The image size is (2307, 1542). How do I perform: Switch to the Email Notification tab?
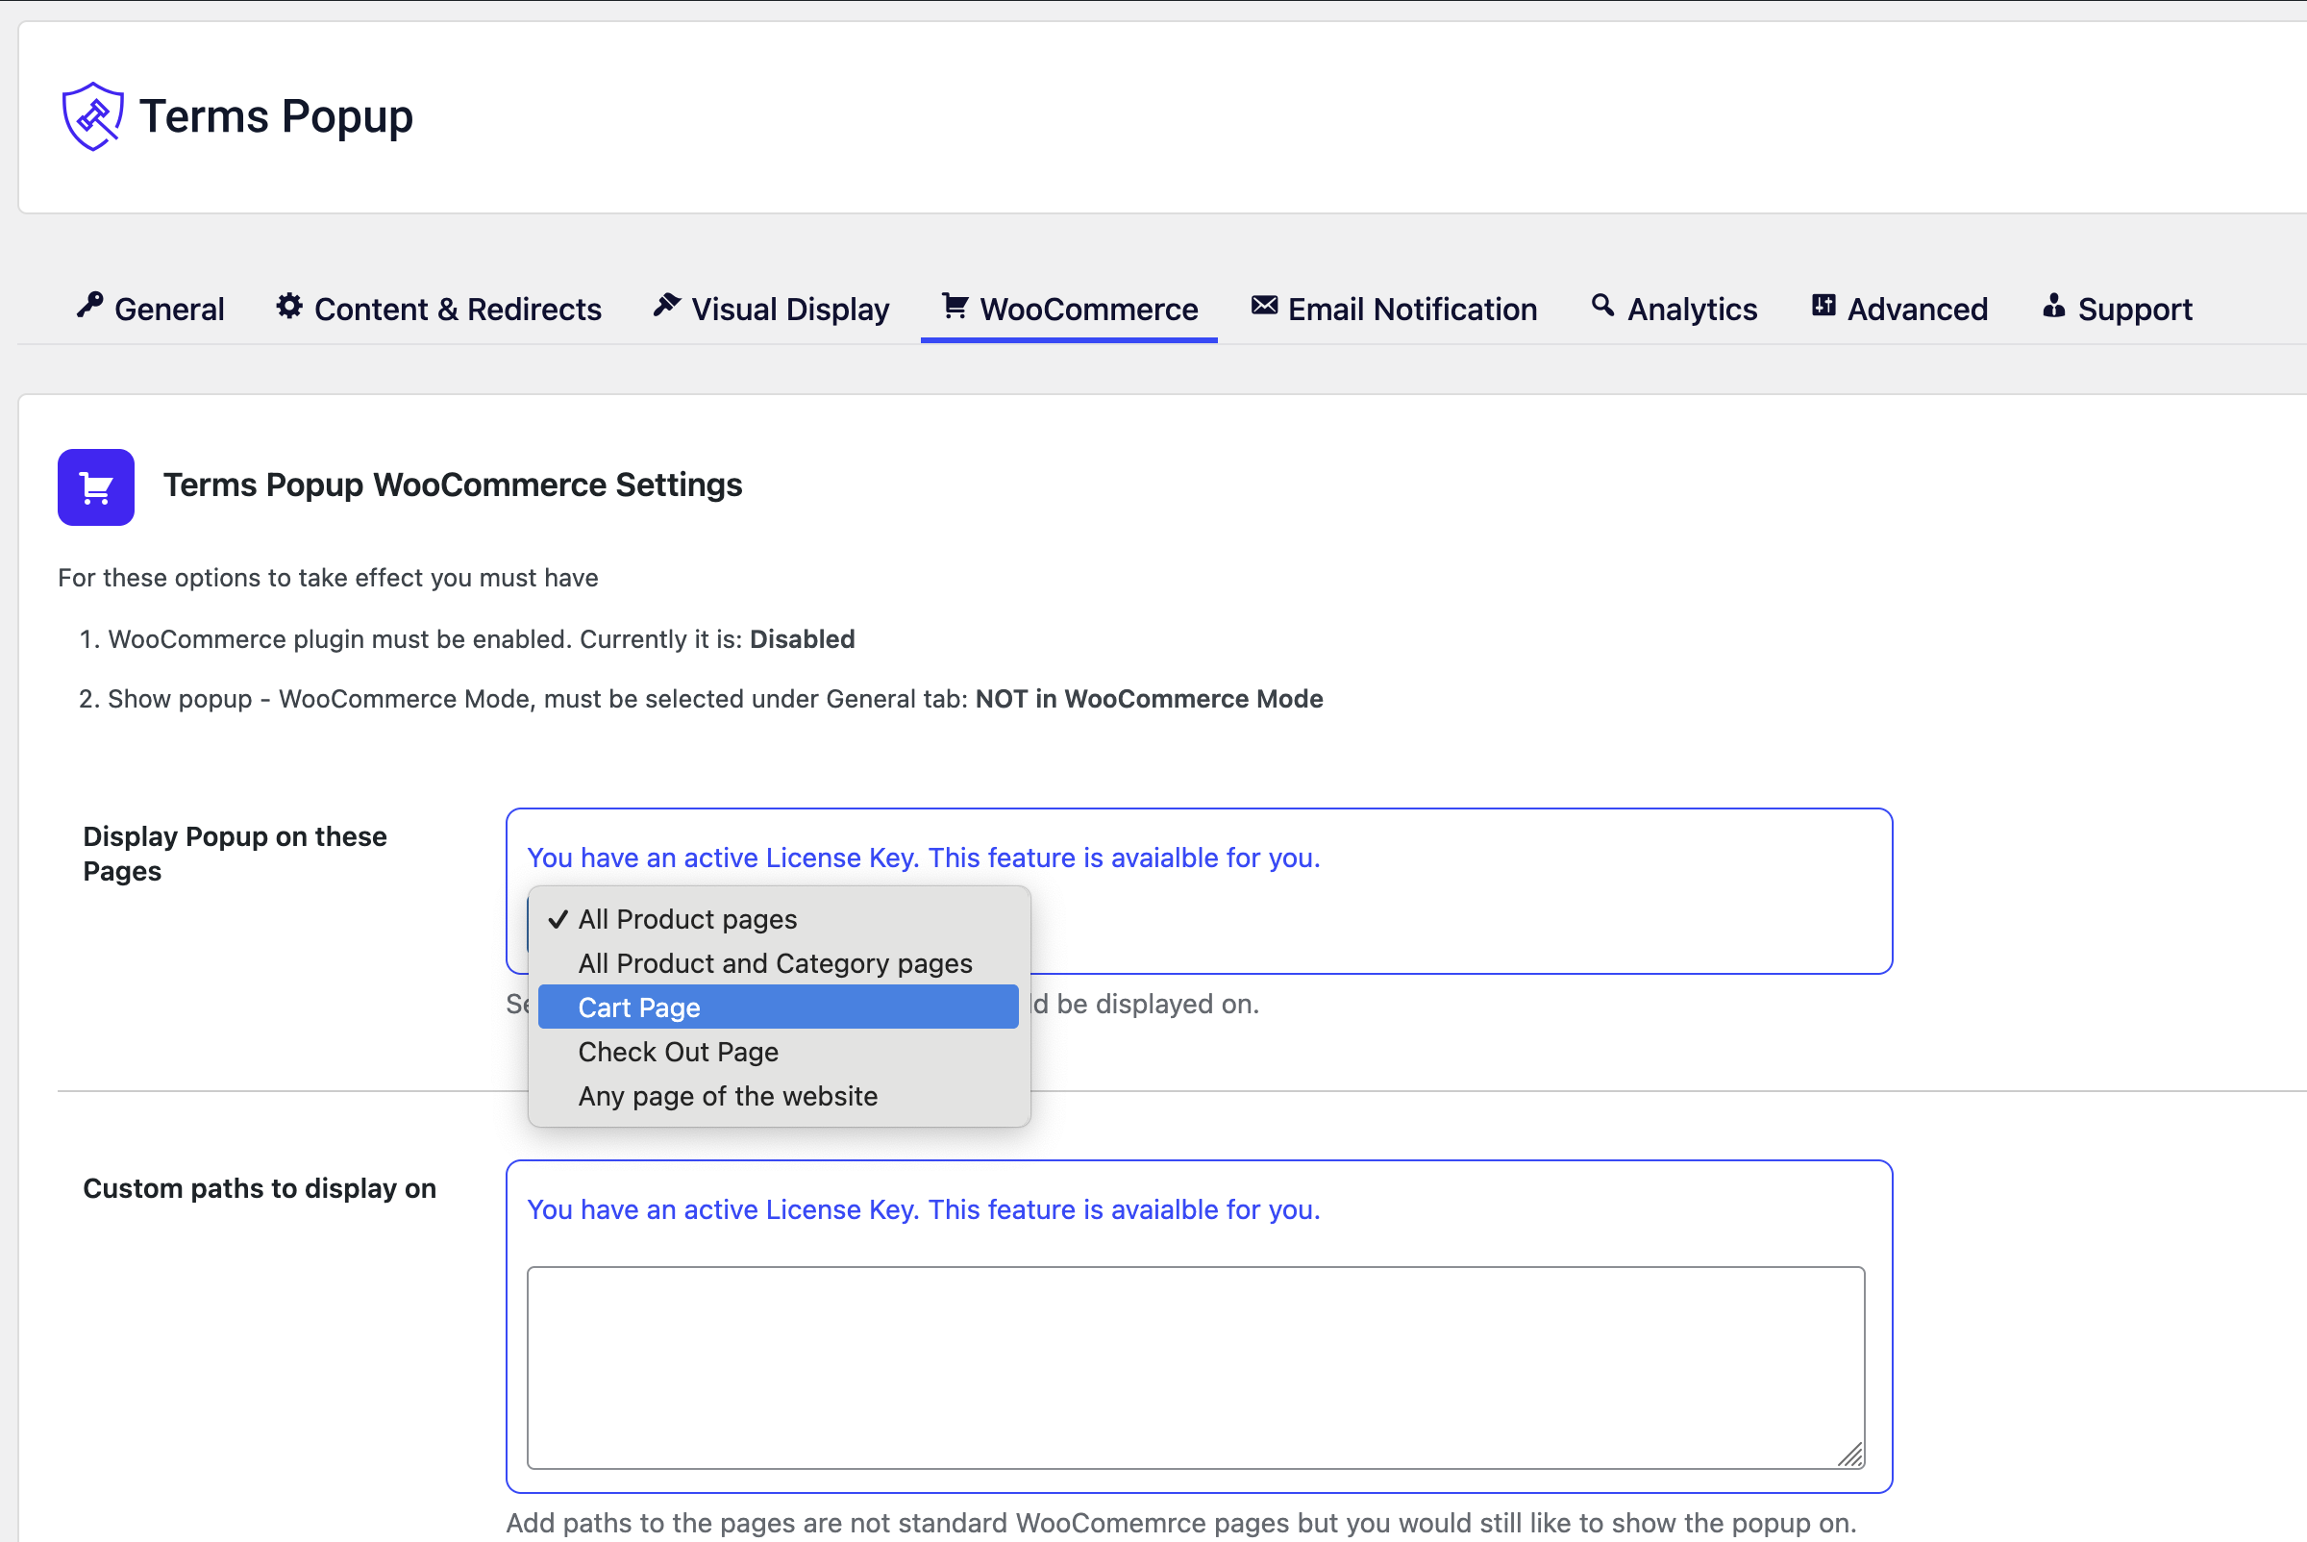[1411, 310]
